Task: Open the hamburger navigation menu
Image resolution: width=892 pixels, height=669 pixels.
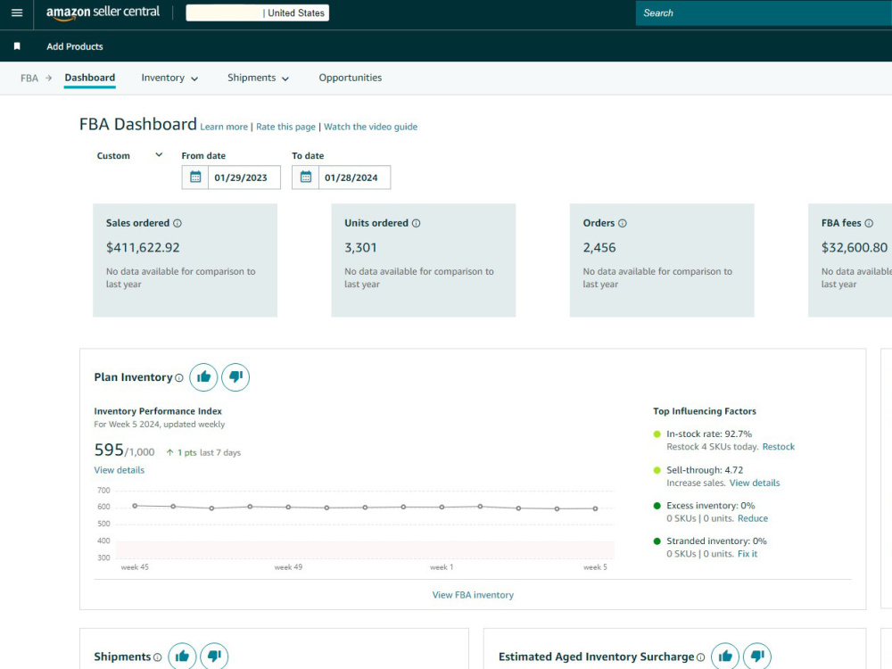Action: click(x=17, y=12)
